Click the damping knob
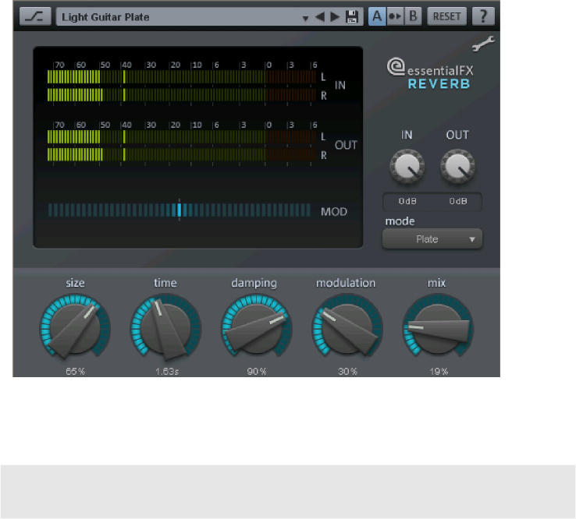 257,327
